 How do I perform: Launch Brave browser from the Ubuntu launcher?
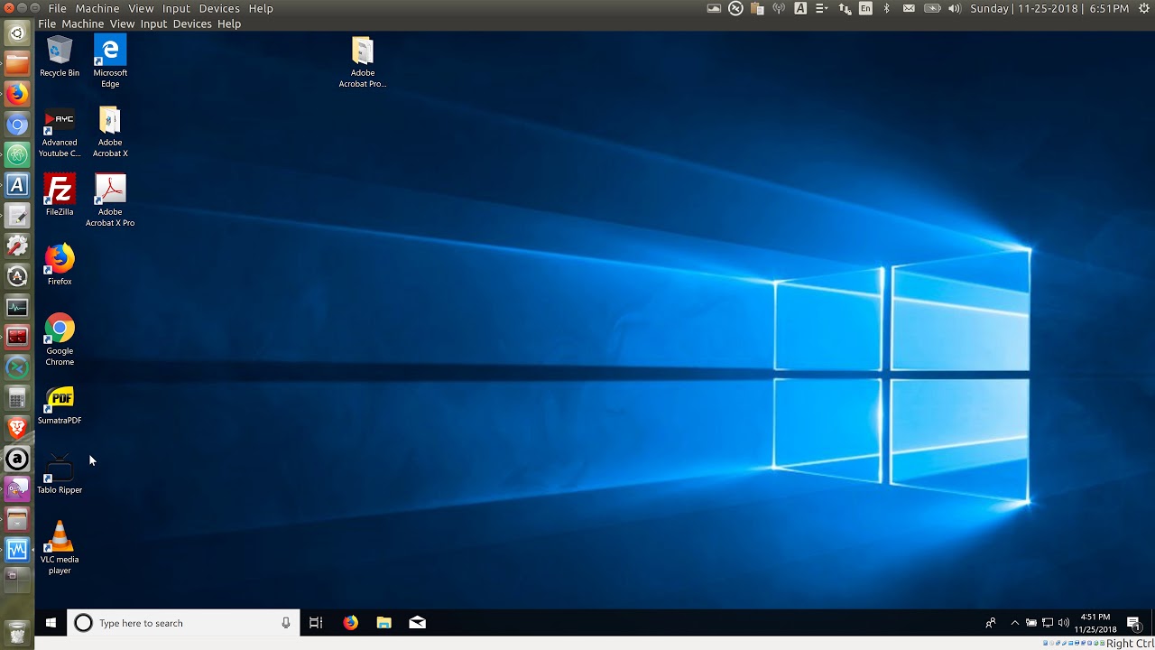pos(17,429)
